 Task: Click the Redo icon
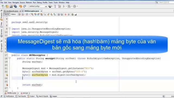point(25,6)
